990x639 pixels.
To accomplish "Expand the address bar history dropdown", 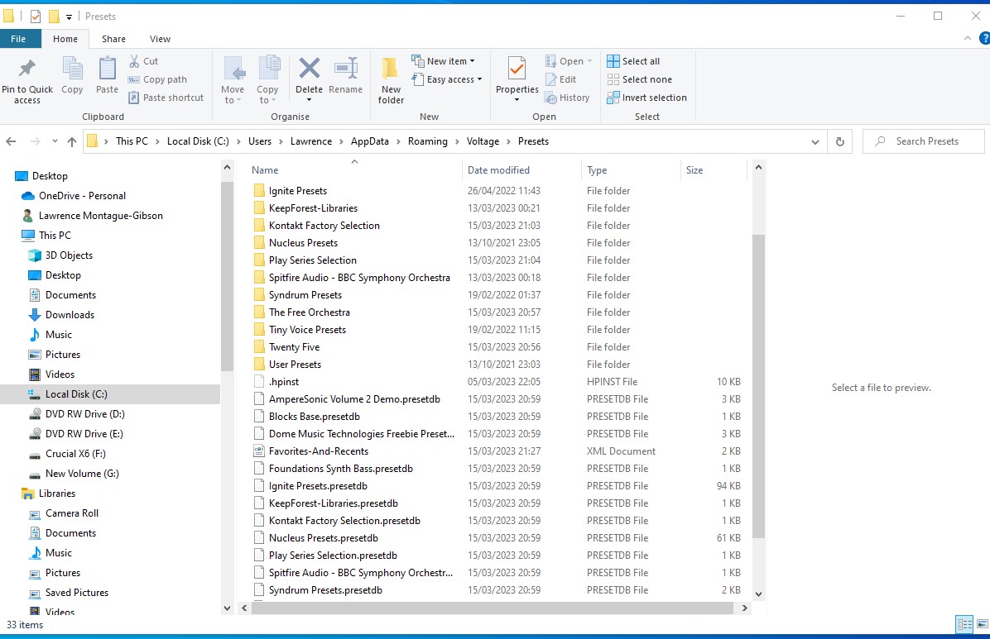I will pyautogui.click(x=815, y=141).
